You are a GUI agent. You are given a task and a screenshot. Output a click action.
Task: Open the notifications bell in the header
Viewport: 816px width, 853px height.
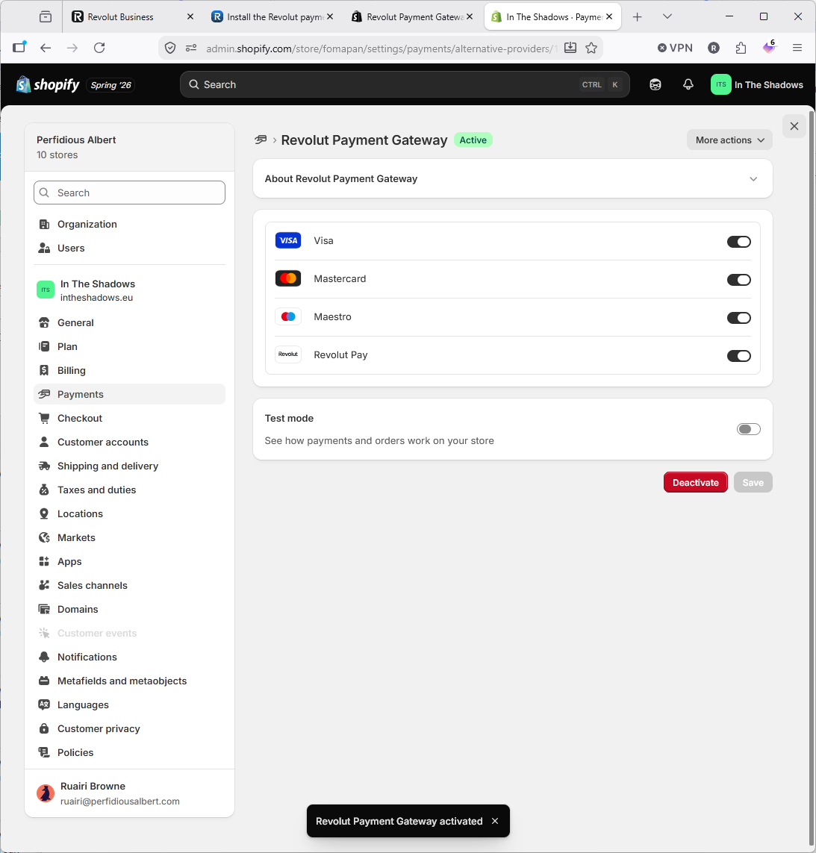pyautogui.click(x=688, y=85)
